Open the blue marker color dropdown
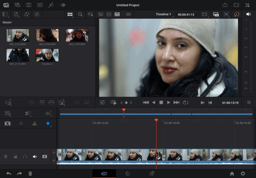Screen dimensions: 256x178 [x=48, y=123]
